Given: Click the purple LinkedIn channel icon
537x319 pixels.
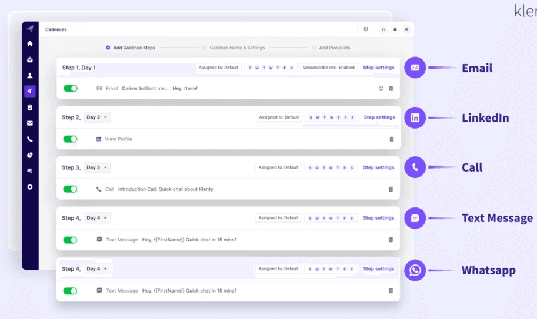Looking at the screenshot, I should tap(415, 117).
